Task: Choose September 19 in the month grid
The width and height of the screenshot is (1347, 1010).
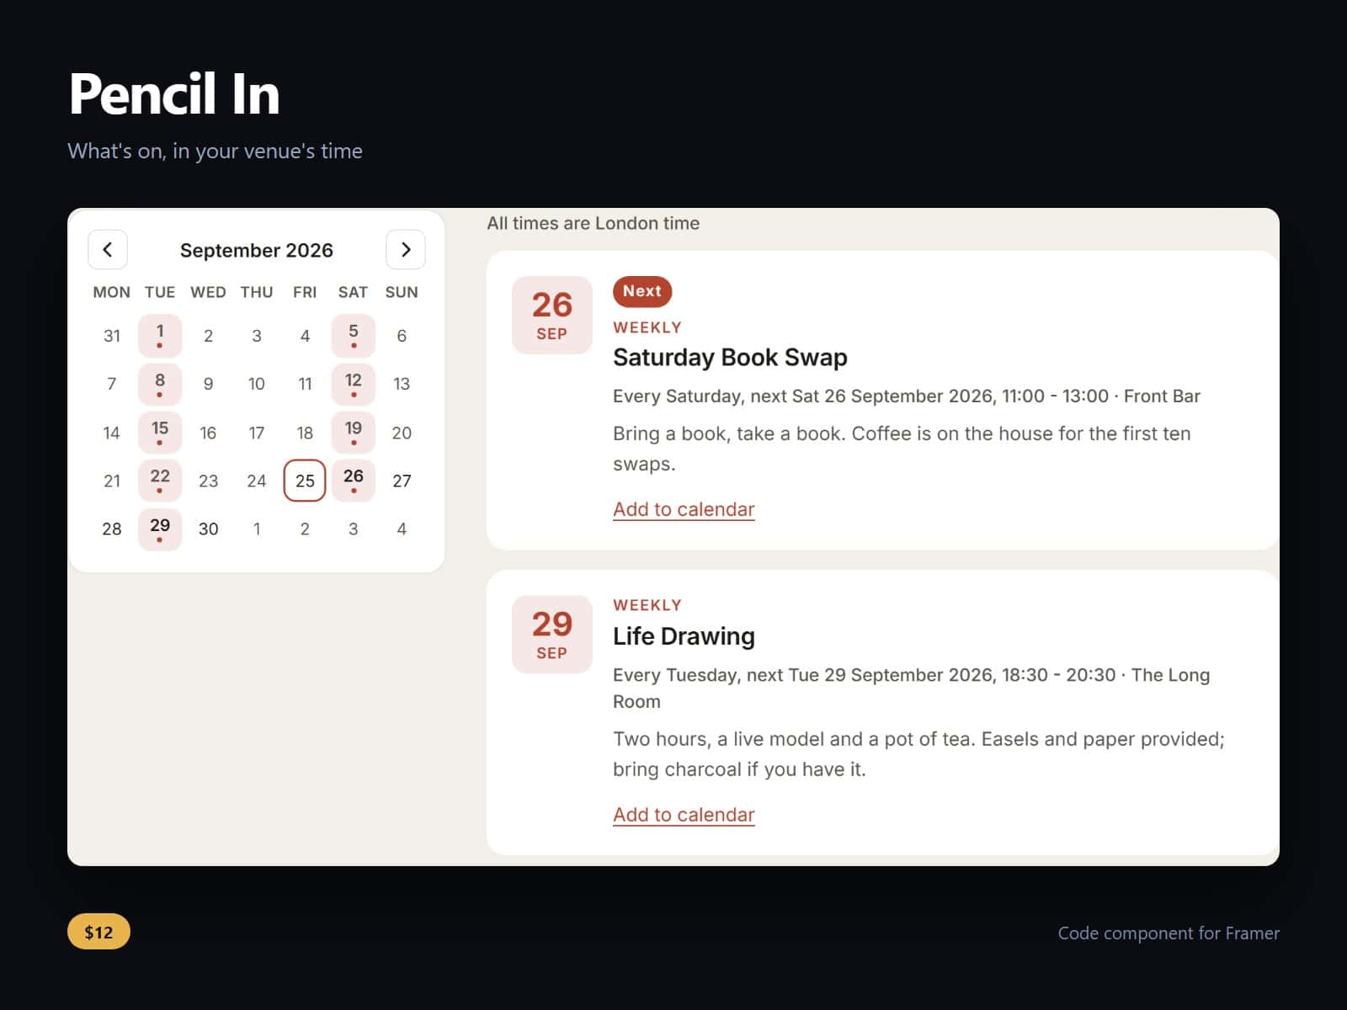Action: pos(354,433)
